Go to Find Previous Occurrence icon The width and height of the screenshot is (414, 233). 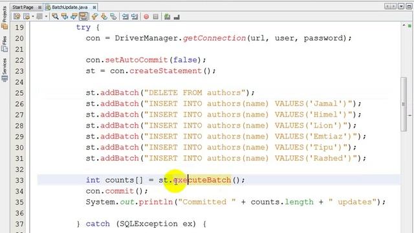65,17
